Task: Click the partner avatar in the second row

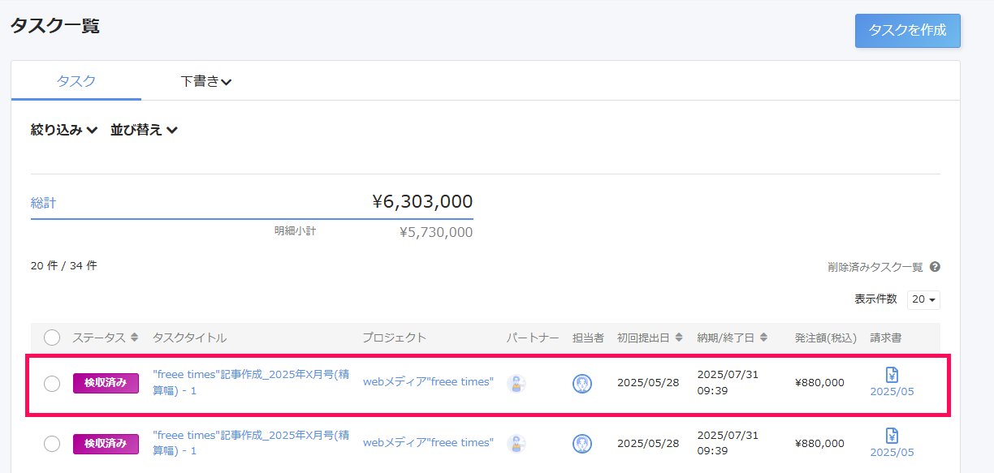Action: tap(516, 444)
